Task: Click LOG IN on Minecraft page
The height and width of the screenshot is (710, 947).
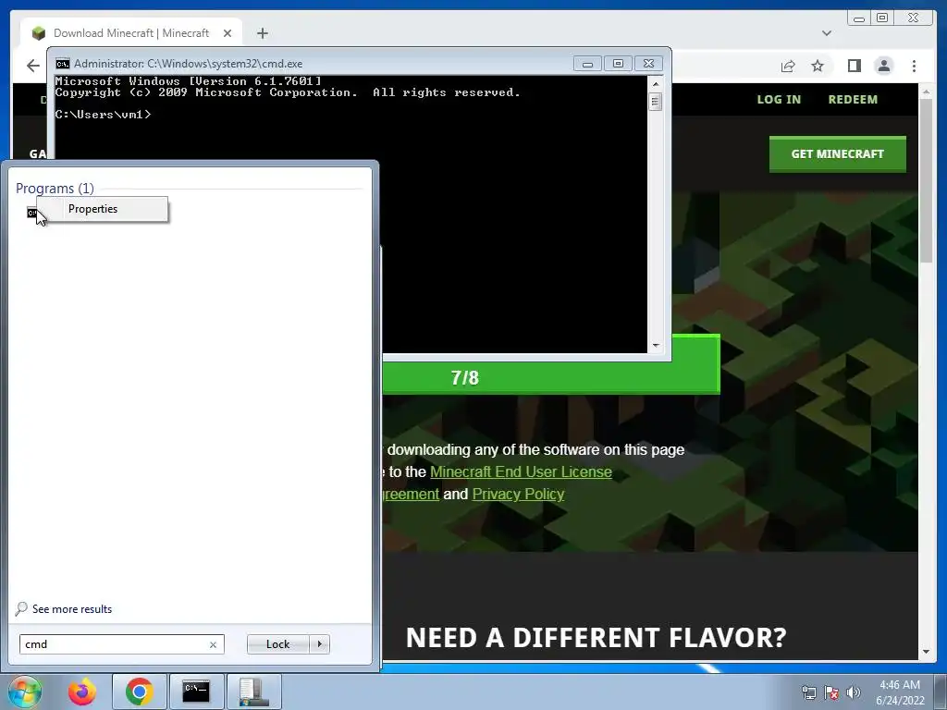Action: 779,100
